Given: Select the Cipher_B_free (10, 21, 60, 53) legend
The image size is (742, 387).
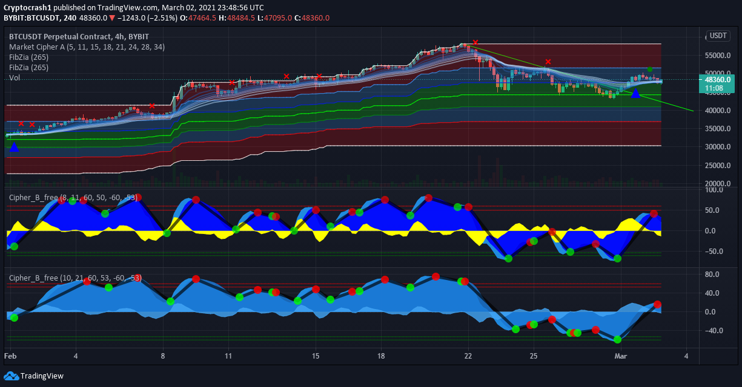Looking at the screenshot, I should [x=75, y=278].
